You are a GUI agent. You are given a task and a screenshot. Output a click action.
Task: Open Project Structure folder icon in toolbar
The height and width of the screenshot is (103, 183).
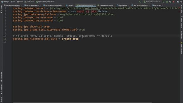click(178, 2)
